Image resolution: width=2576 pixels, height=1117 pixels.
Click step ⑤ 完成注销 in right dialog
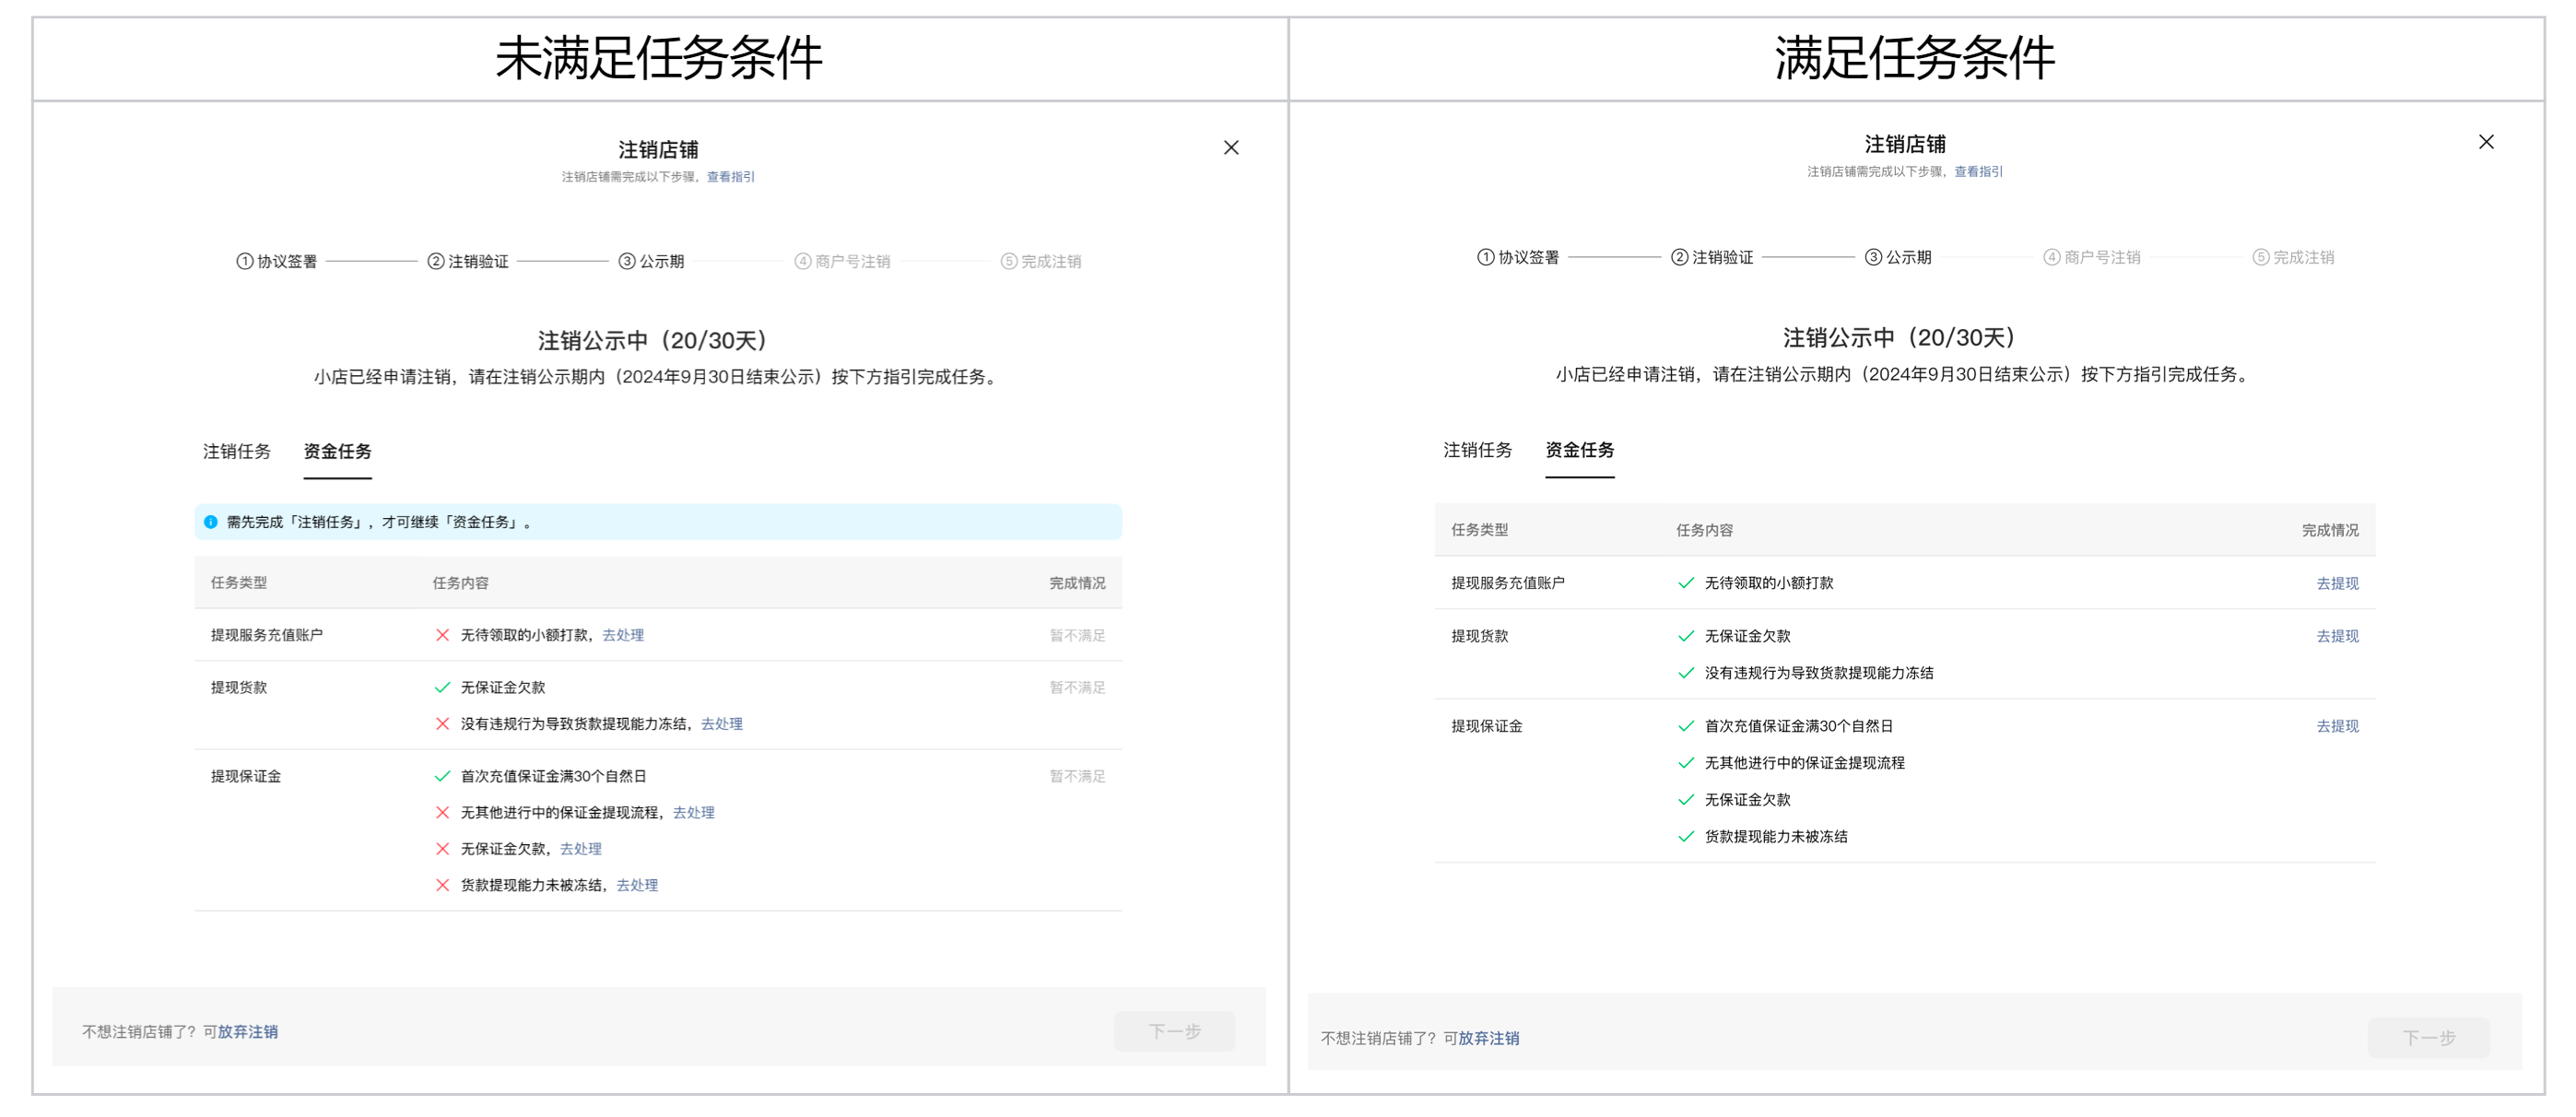coord(2293,258)
